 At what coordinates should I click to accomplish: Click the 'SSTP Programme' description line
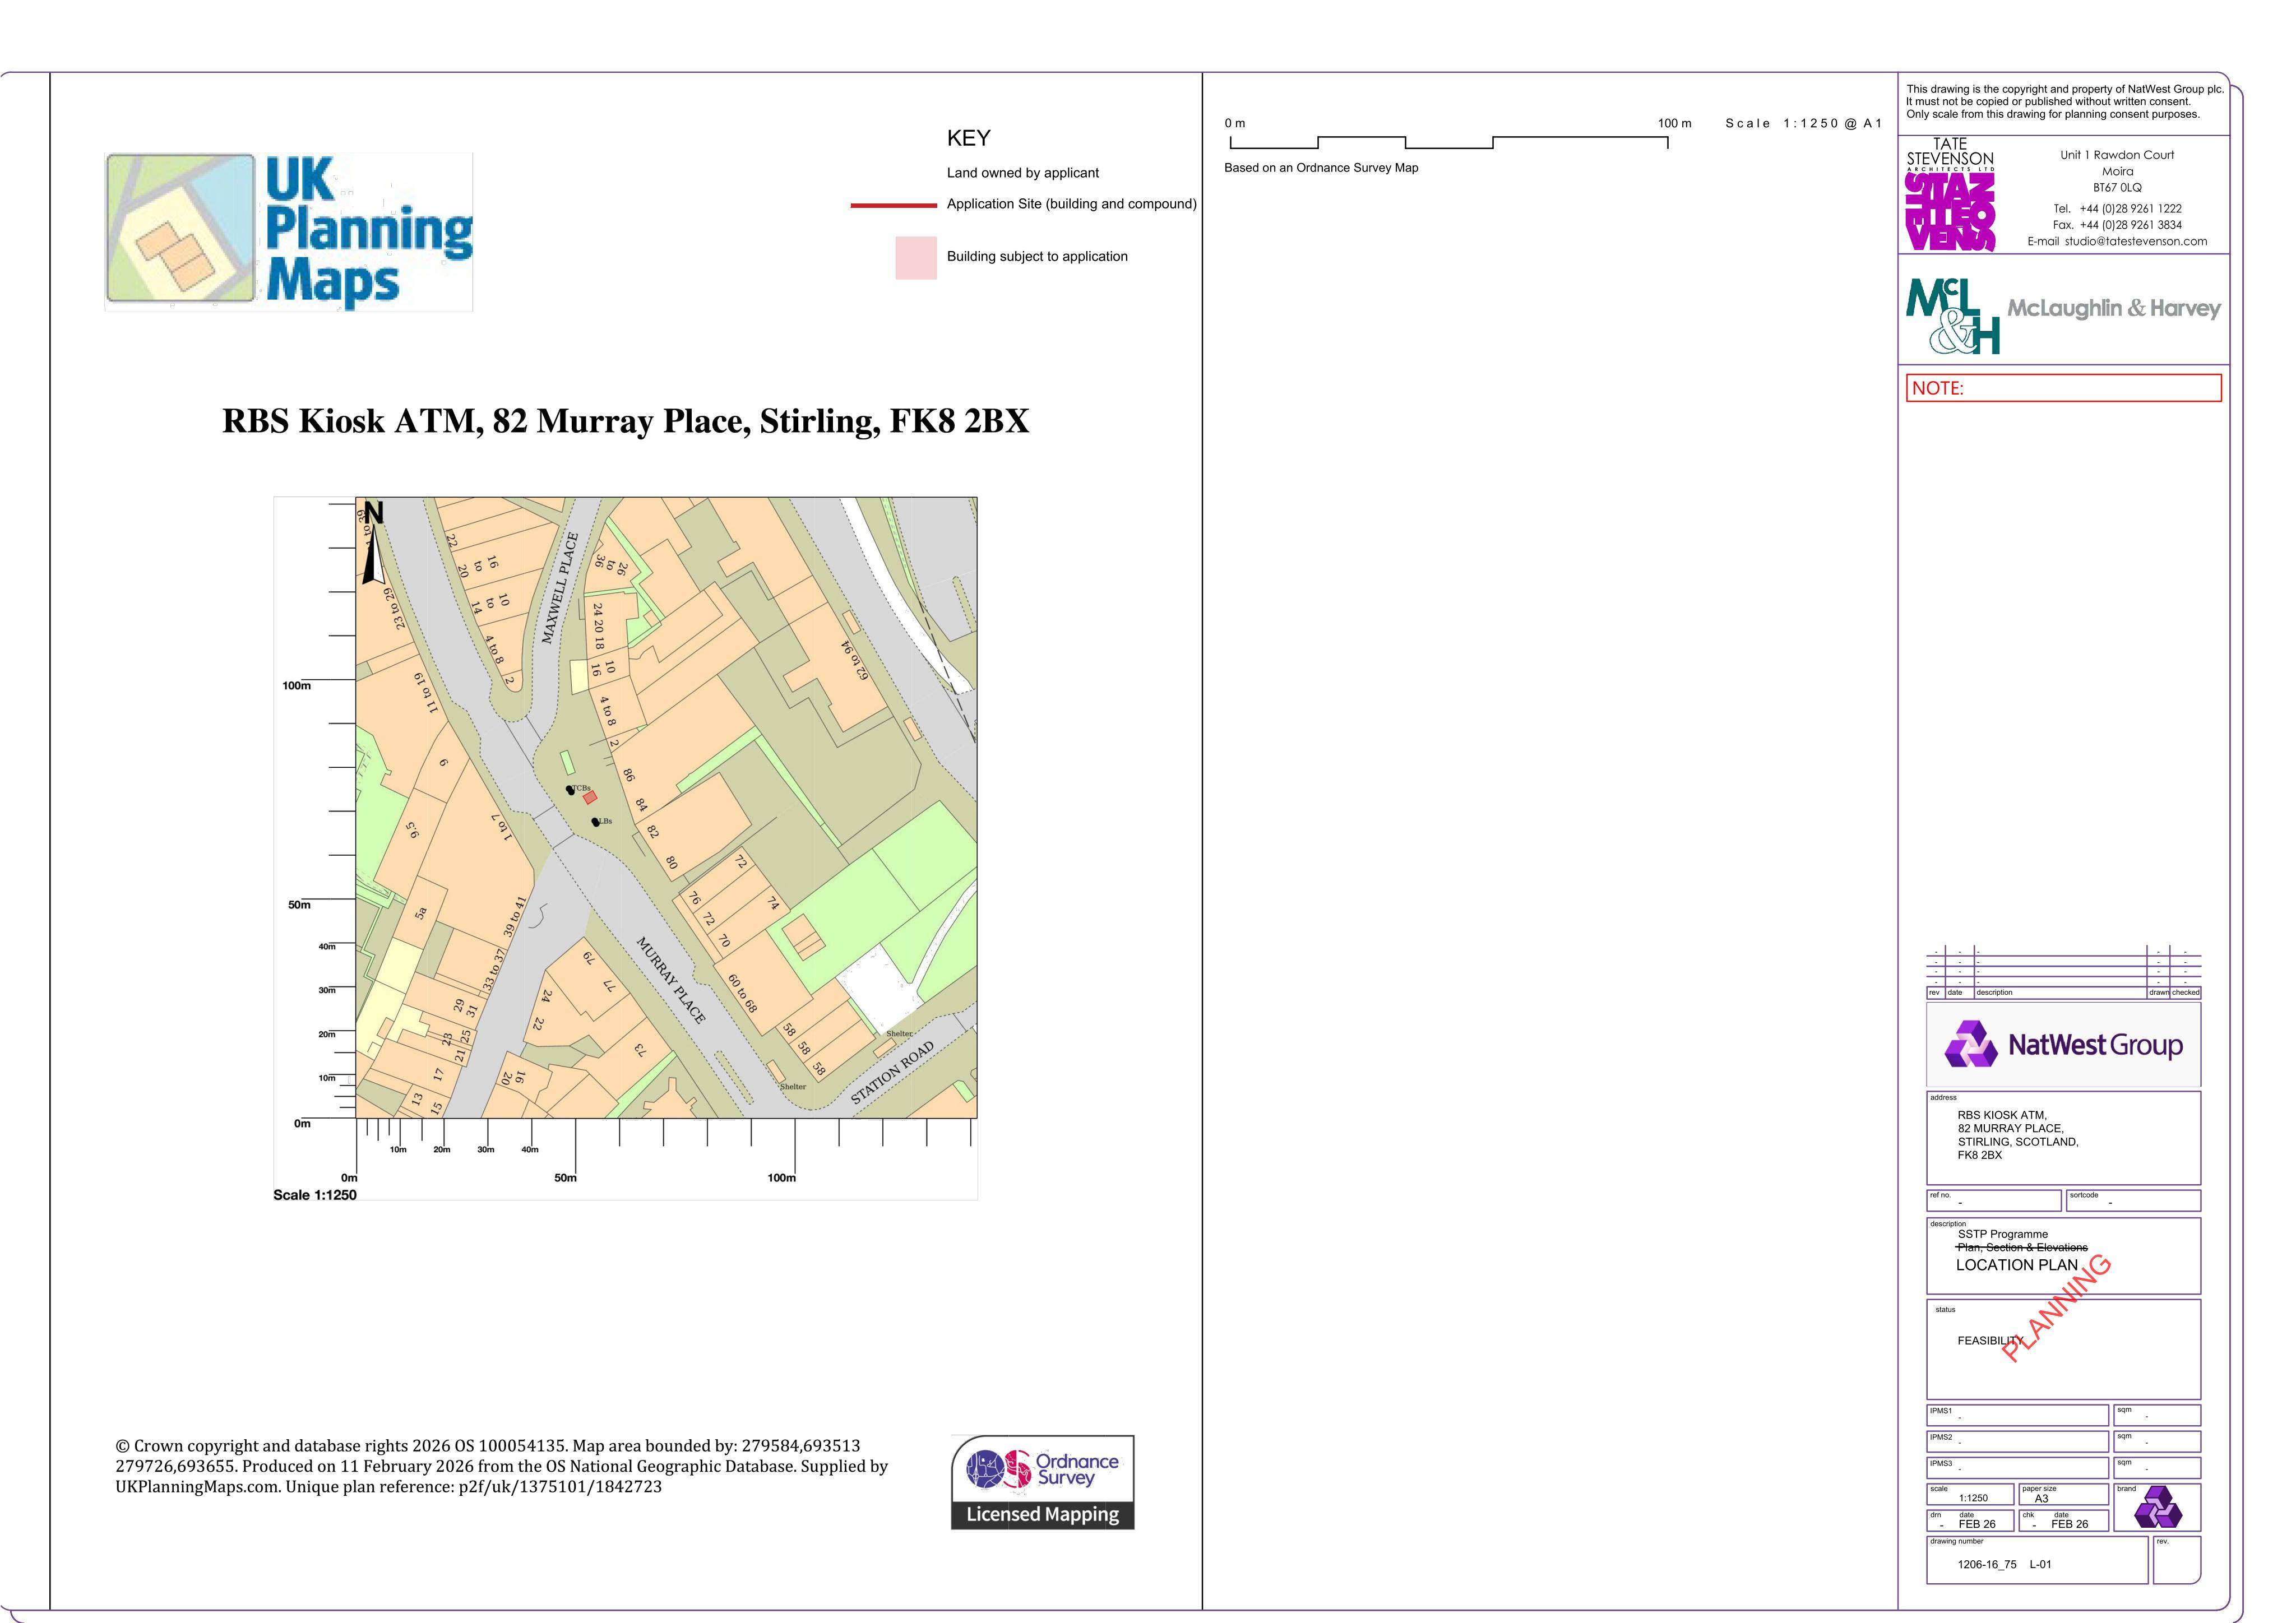2003,1234
